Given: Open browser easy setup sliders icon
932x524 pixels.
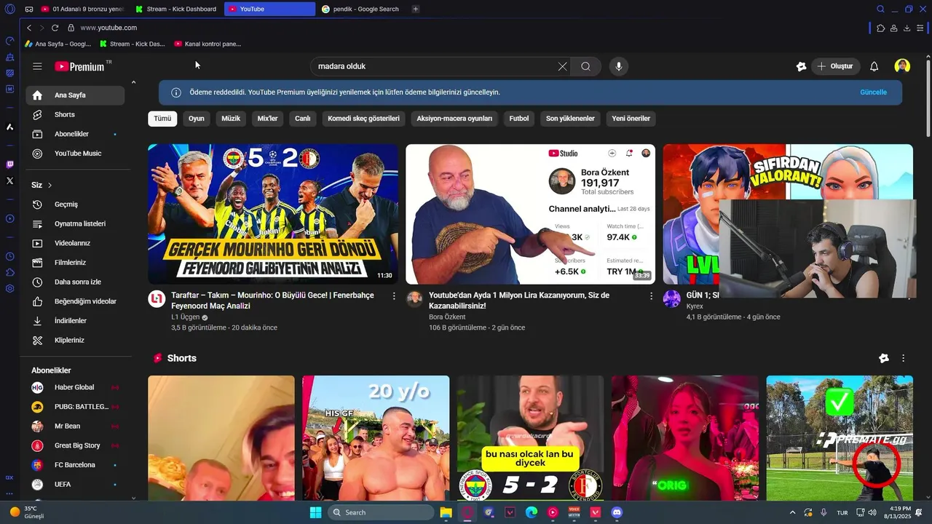Looking at the screenshot, I should [x=920, y=28].
